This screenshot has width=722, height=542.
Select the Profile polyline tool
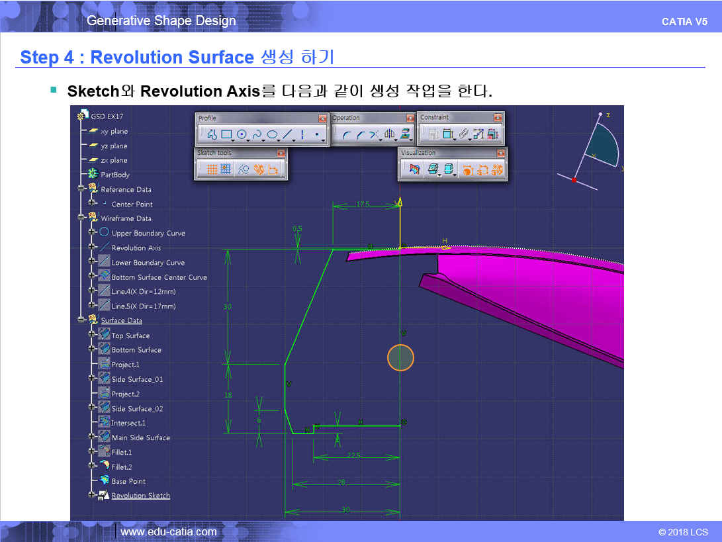click(212, 135)
